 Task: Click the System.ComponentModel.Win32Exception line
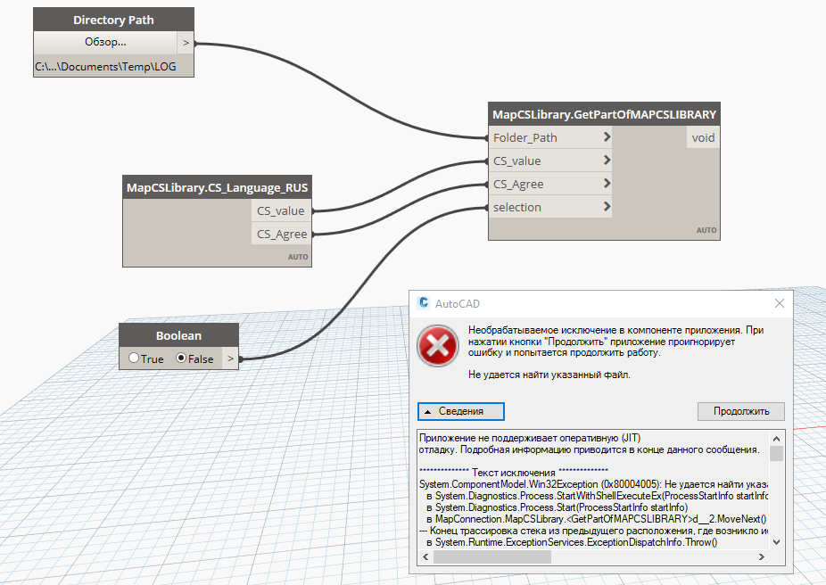593,484
